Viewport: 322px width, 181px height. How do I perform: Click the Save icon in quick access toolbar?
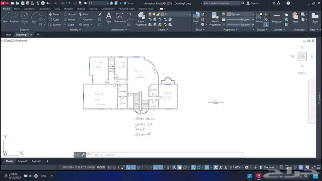[23, 3]
